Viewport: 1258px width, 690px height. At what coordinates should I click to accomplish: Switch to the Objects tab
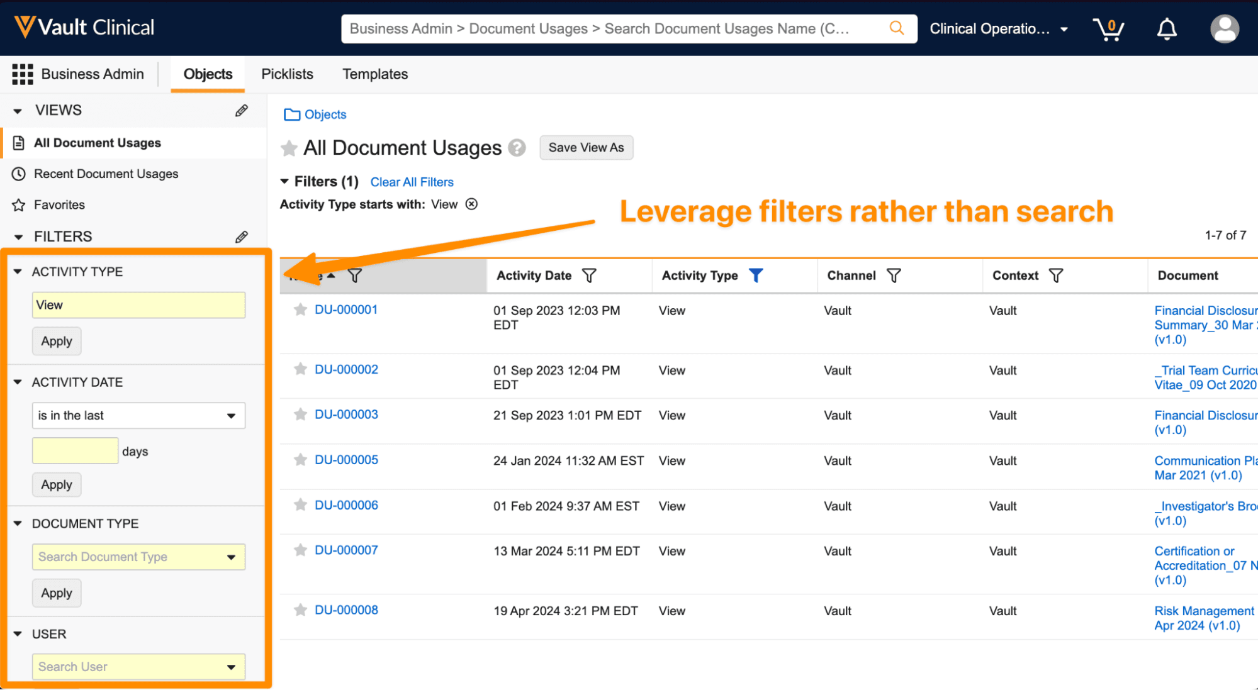[x=208, y=74]
